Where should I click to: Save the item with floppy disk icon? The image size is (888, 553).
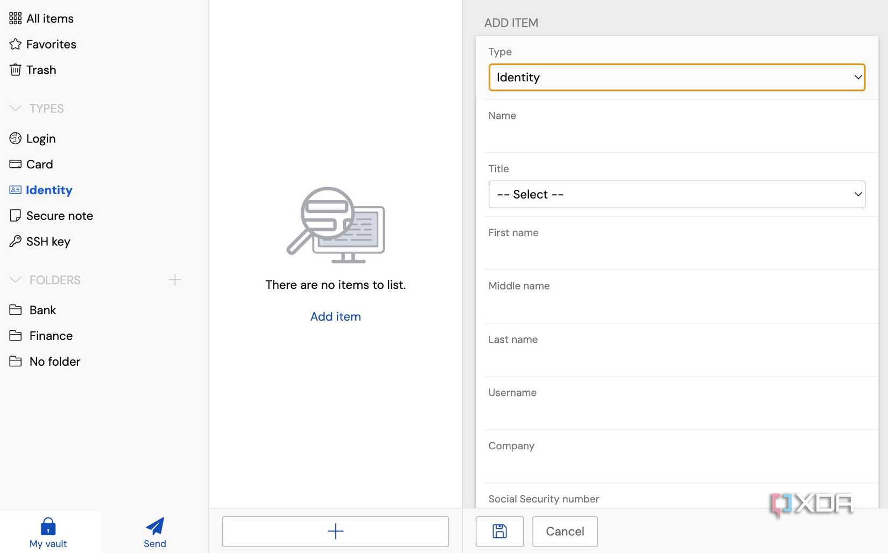click(499, 531)
